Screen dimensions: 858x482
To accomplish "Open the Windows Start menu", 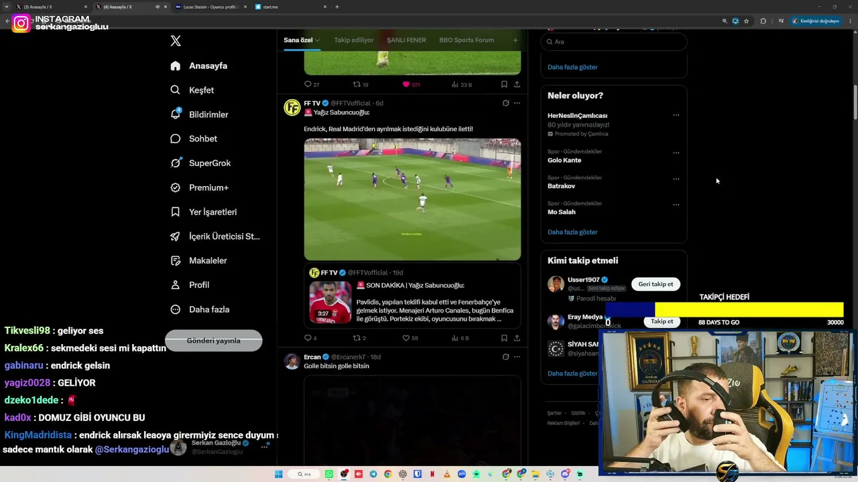I will click(x=279, y=474).
